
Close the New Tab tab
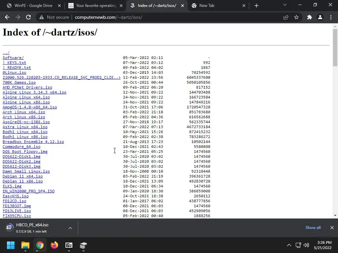click(x=244, y=6)
